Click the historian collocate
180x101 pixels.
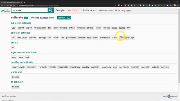point(81,28)
